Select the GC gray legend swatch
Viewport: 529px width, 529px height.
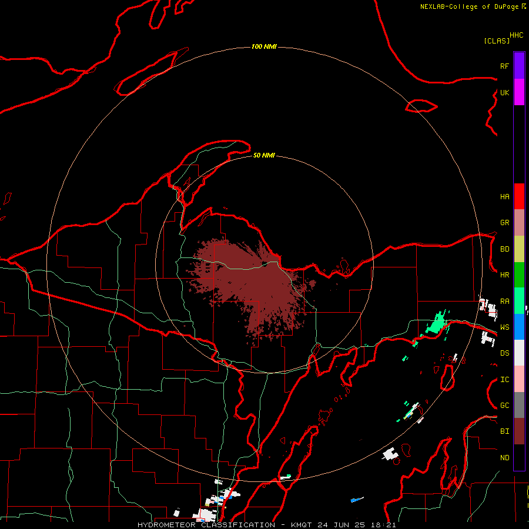[x=519, y=405]
